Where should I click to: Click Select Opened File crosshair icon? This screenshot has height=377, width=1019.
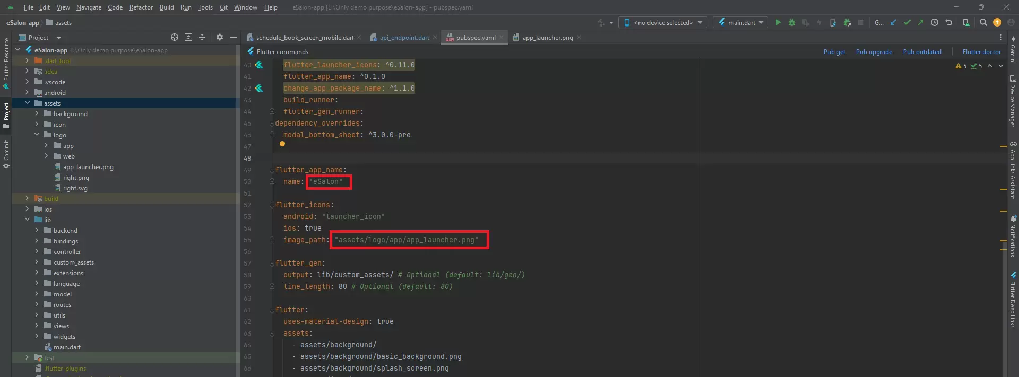click(x=175, y=37)
